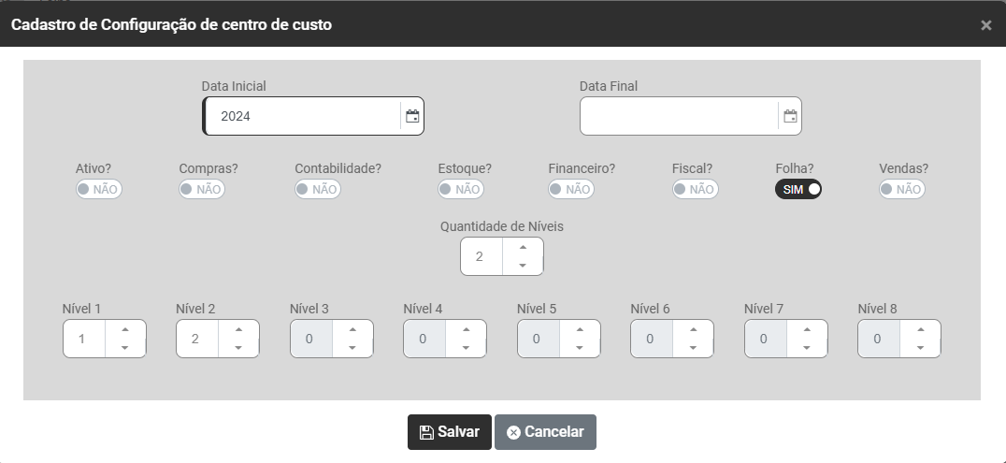Focus the Data Final input field
The height and width of the screenshot is (463, 1006).
[x=679, y=117]
